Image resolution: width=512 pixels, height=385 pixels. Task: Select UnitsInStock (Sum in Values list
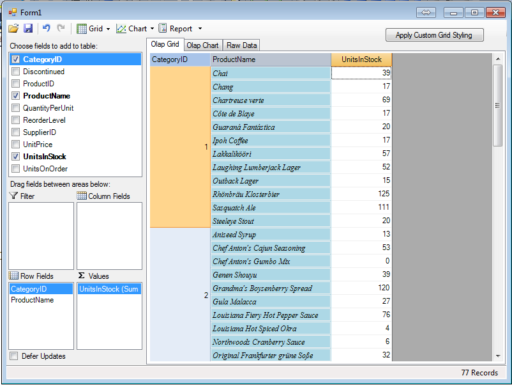(x=109, y=289)
